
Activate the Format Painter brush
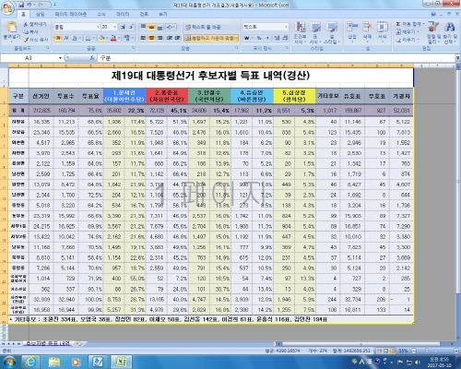26,40
